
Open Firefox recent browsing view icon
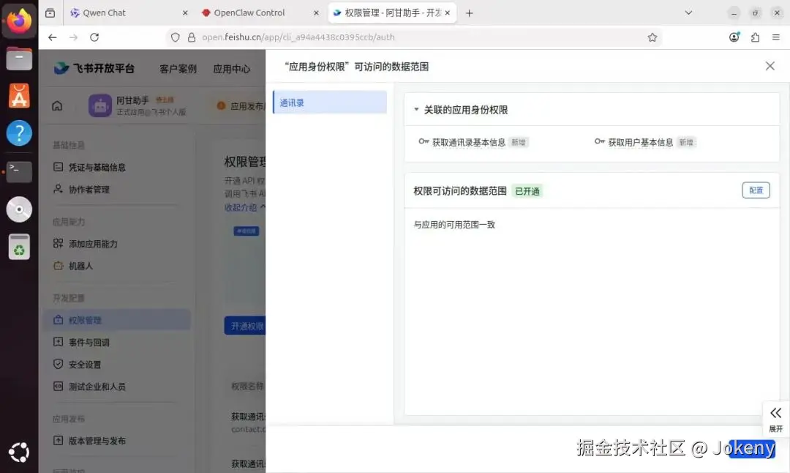(x=50, y=12)
